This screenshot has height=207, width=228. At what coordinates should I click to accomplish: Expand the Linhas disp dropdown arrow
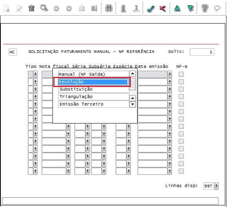pyautogui.click(x=216, y=186)
